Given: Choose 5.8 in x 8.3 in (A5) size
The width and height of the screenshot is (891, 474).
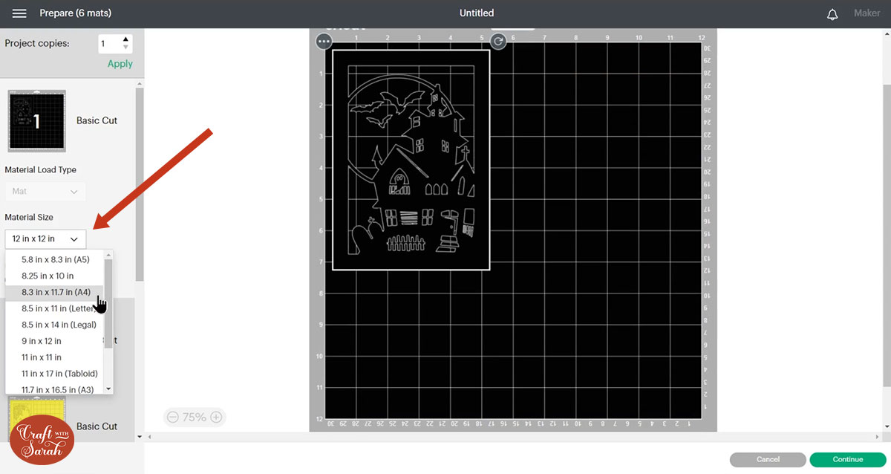Looking at the screenshot, I should (55, 259).
